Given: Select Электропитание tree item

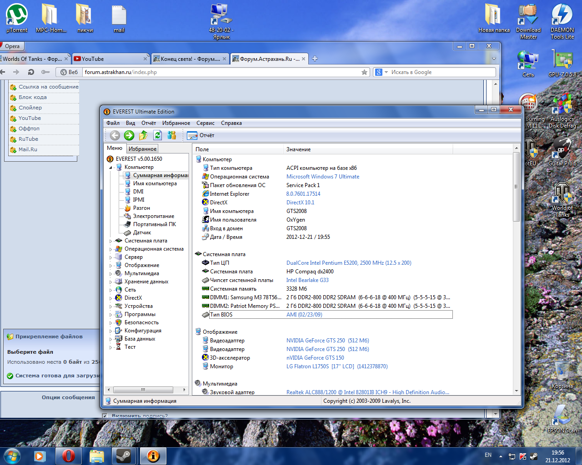Looking at the screenshot, I should pyautogui.click(x=154, y=216).
